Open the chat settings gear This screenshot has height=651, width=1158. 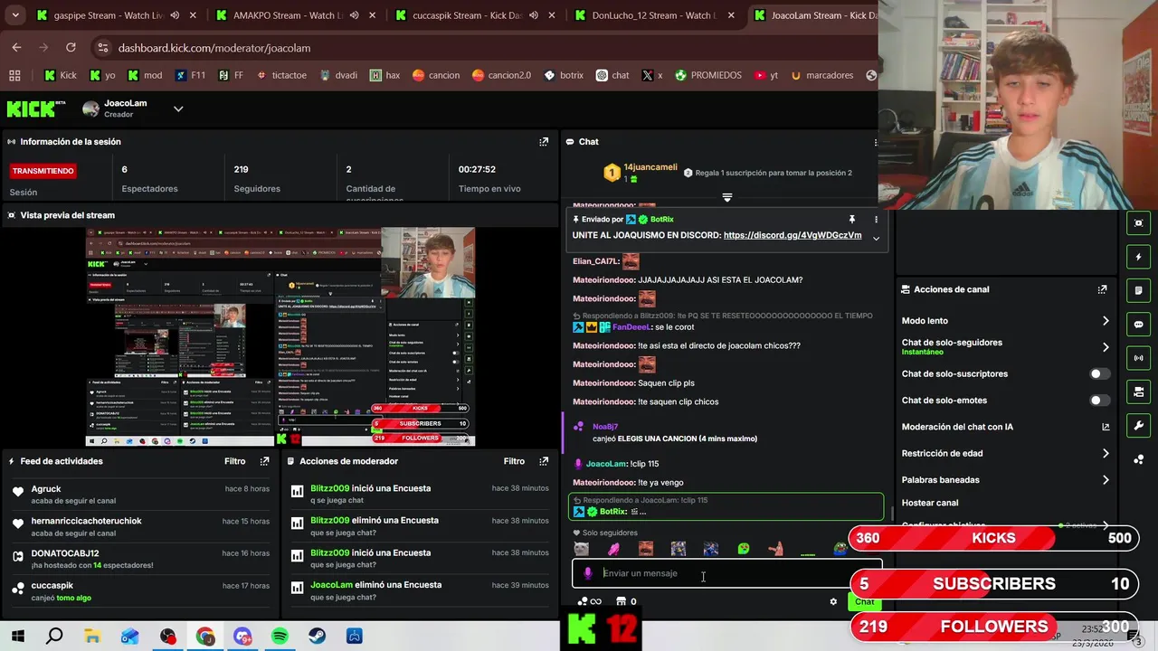pyautogui.click(x=833, y=601)
